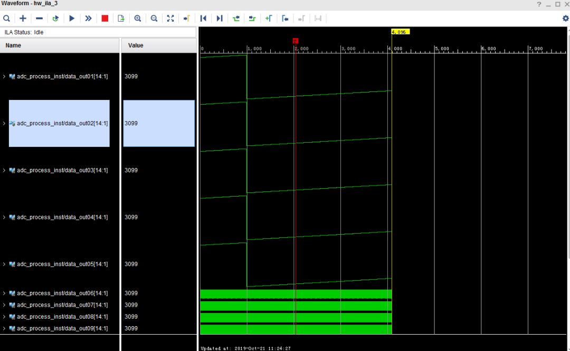Expand data_out06[14:1] bus

point(4,293)
